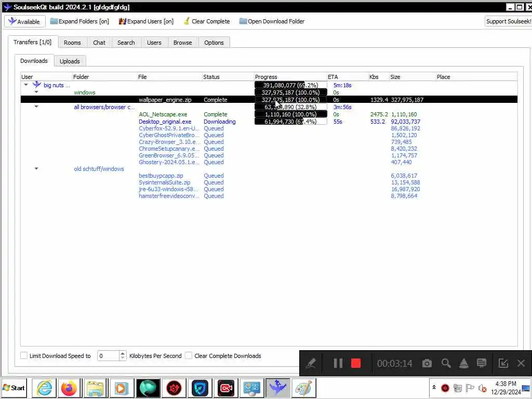Image resolution: width=532 pixels, height=399 pixels.
Task: Collapse the windows folder
Action: coord(36,92)
